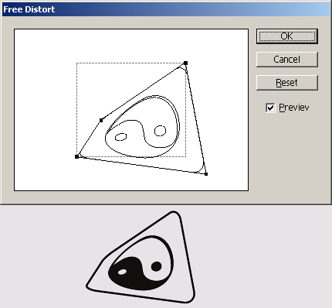Click the small ellipse outline in the preview

pyautogui.click(x=120, y=137)
